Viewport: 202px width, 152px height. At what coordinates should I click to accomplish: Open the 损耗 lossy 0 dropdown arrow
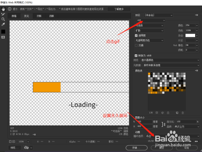point(197,50)
